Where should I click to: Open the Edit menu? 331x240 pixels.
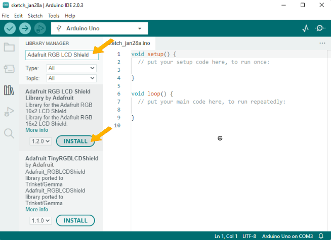pos(18,16)
